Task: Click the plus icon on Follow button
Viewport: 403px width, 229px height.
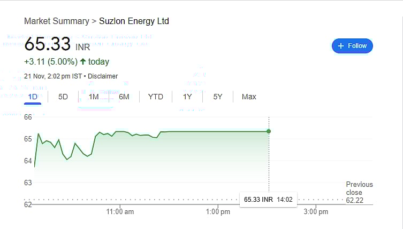Action: pyautogui.click(x=341, y=46)
